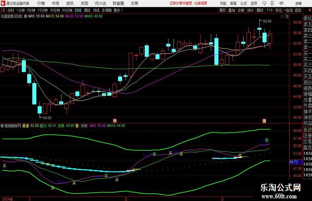Expand the 股朋指标网 sub-chart dropdown arrow
Image resolution: width=312 pixels, height=201 pixels.
(2, 126)
